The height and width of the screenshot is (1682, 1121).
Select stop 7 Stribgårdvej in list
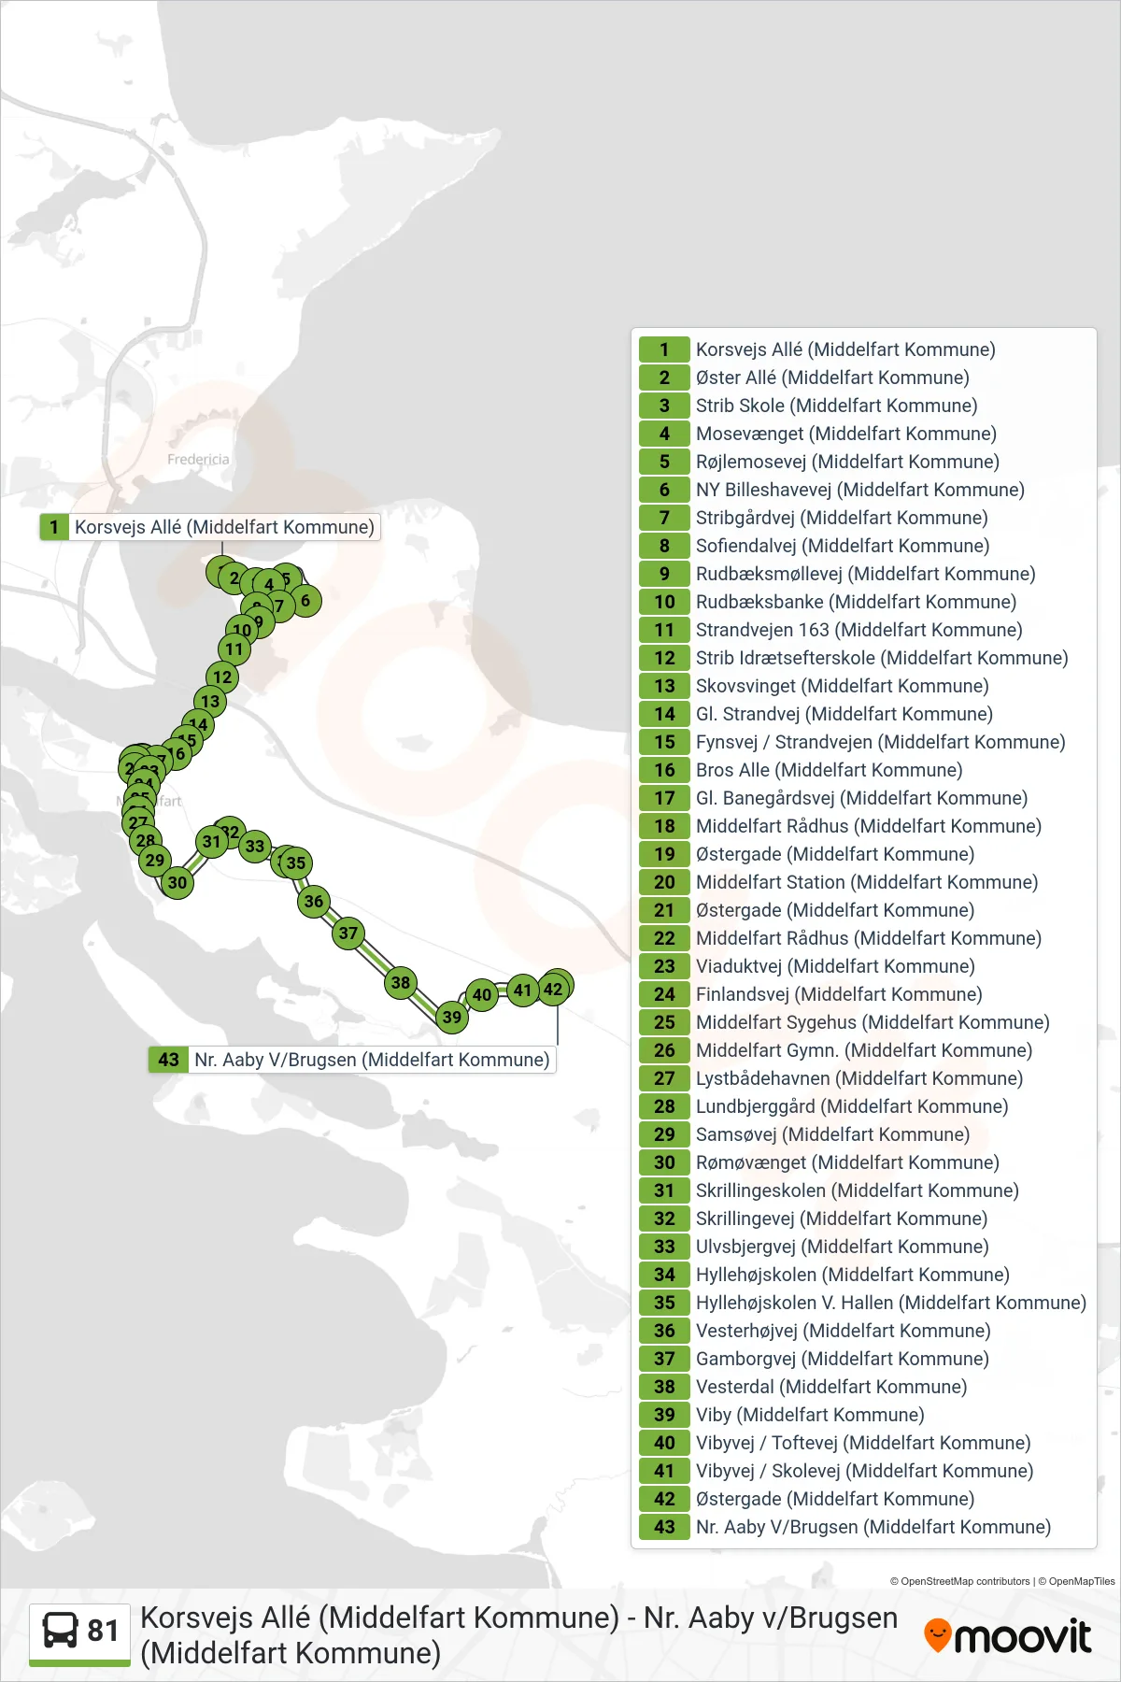tap(863, 518)
